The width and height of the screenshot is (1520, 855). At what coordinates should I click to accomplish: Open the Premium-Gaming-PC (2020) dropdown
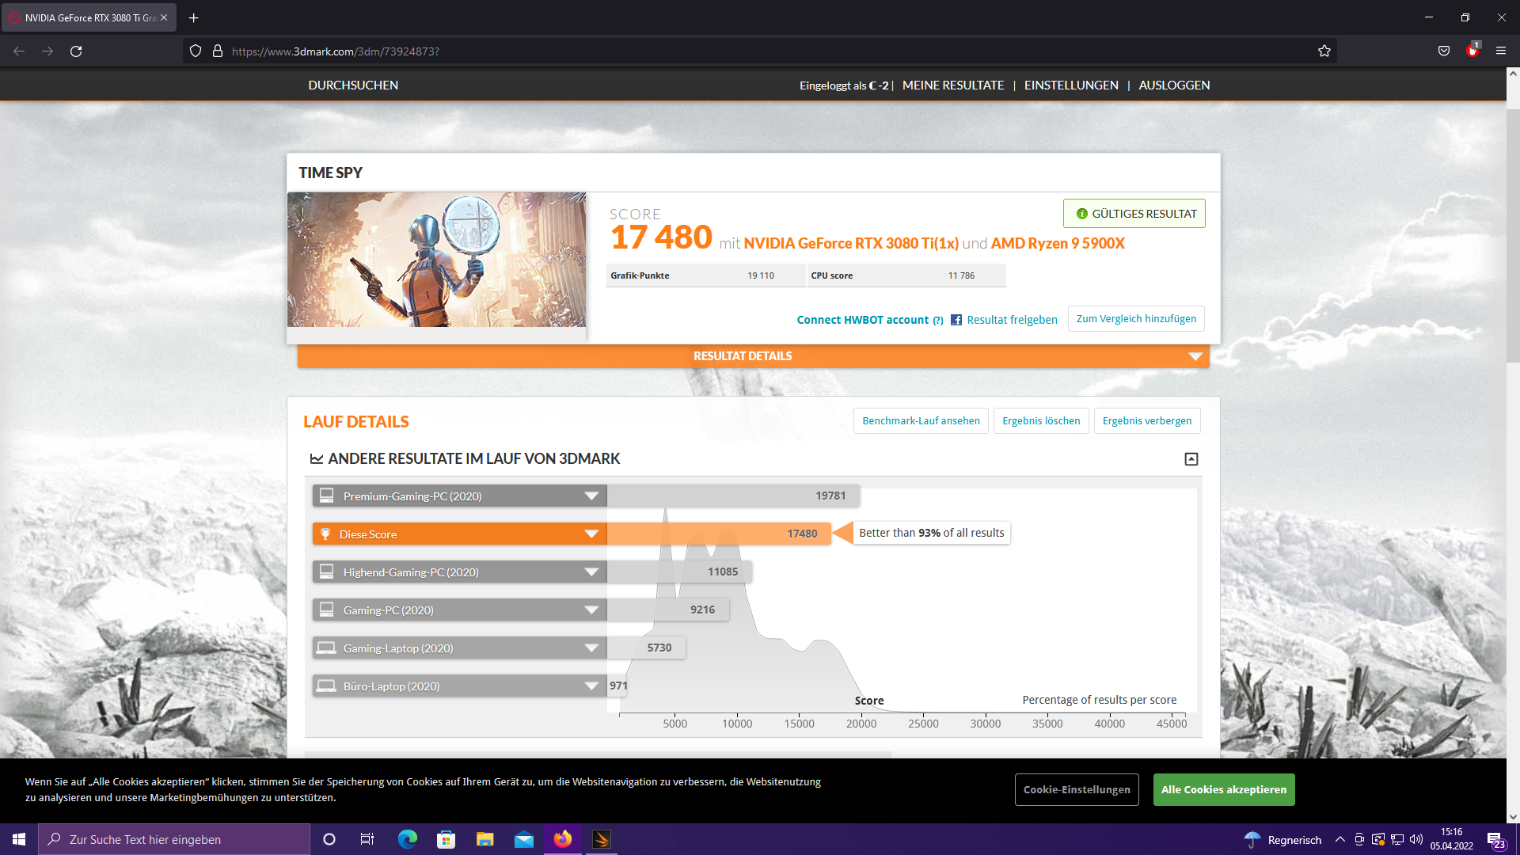click(591, 496)
